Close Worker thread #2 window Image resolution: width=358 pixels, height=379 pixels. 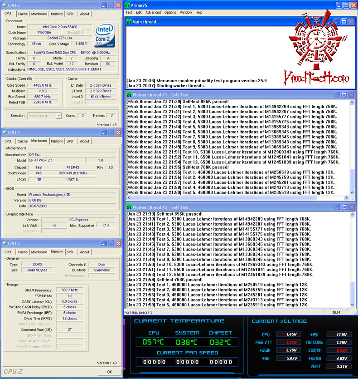click(x=352, y=207)
